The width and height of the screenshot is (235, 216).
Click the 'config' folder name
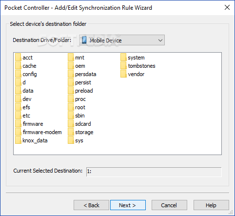click(x=30, y=74)
